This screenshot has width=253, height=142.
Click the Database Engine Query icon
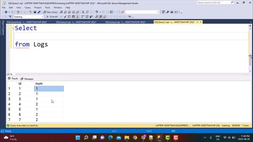tap(61, 12)
